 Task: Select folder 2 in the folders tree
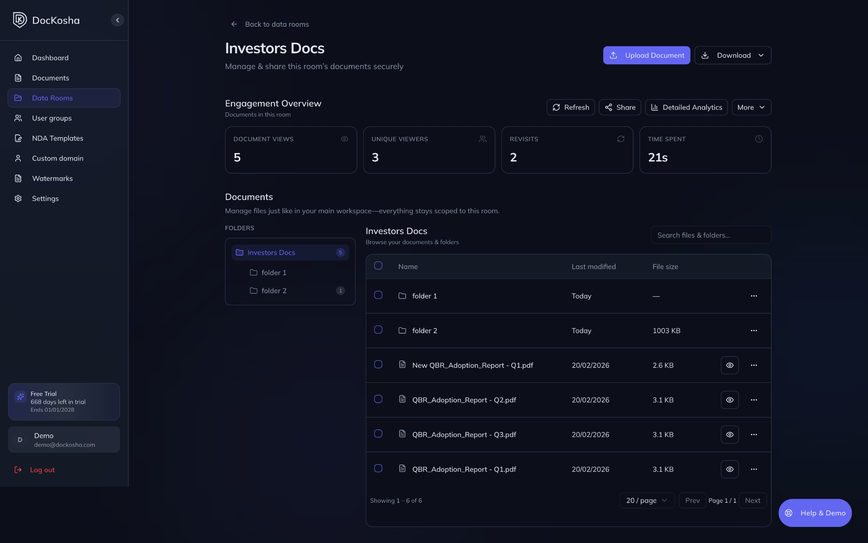click(x=274, y=291)
